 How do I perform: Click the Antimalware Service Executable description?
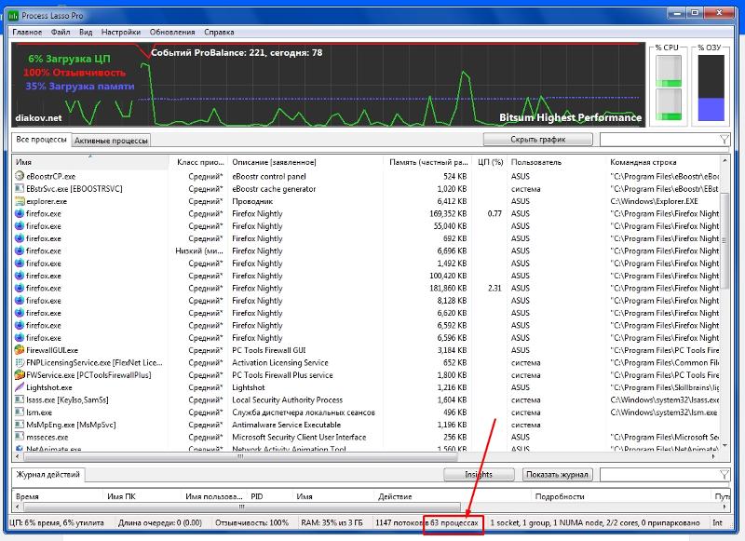click(286, 425)
